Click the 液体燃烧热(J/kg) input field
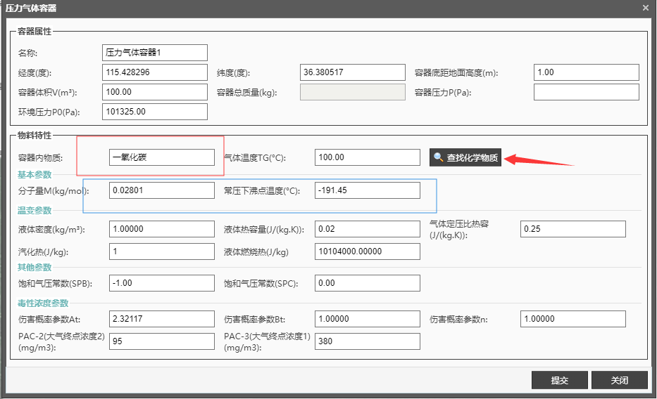This screenshot has height=399, width=657. [x=368, y=251]
